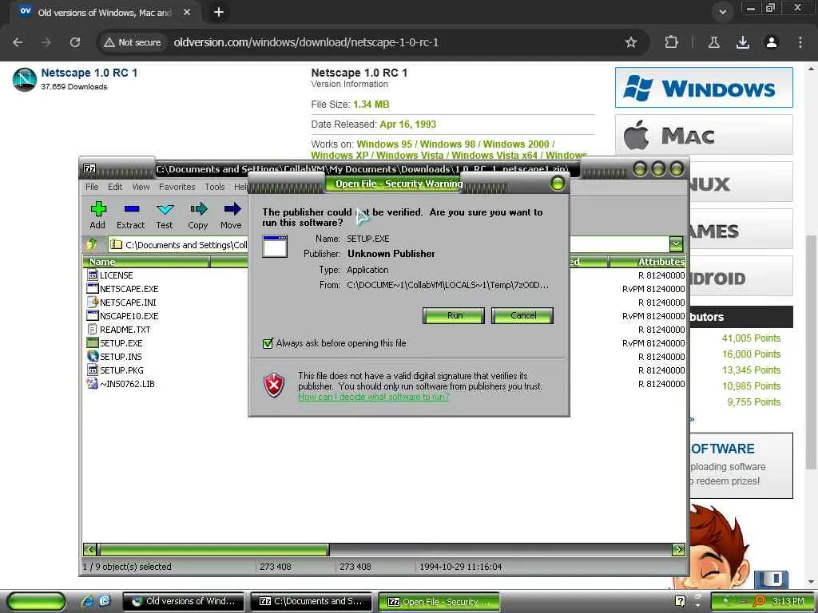The height and width of the screenshot is (613, 818).
Task: Click the Add toolbar icon in 7-Zip
Action: [98, 210]
